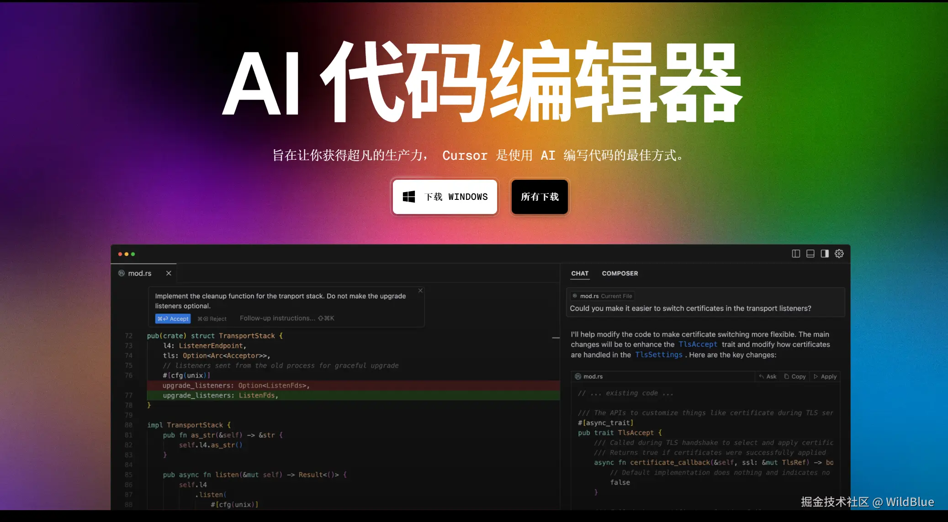Image resolution: width=948 pixels, height=522 pixels.
Task: Click the mod.rs Current File chip
Action: (602, 296)
